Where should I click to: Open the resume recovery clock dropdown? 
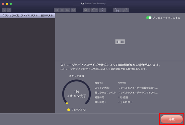coord(95,10)
